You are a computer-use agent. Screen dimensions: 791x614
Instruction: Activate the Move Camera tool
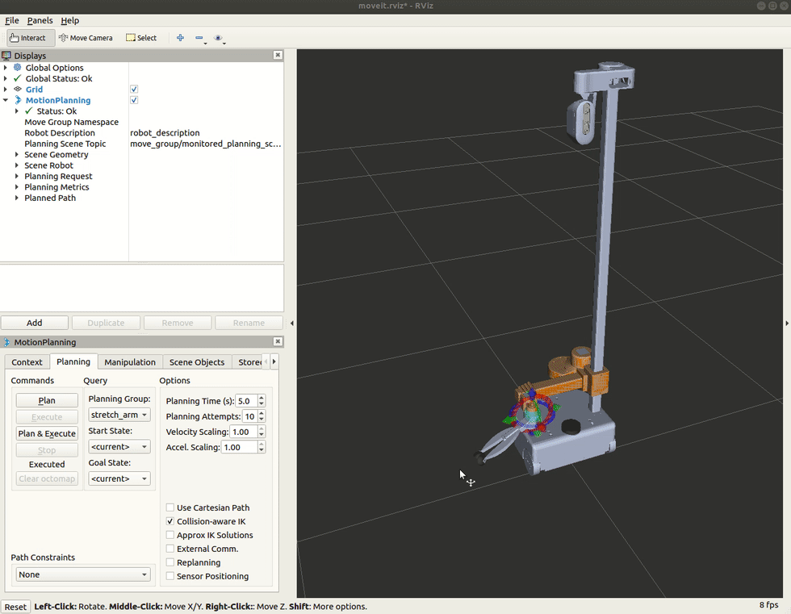point(86,38)
